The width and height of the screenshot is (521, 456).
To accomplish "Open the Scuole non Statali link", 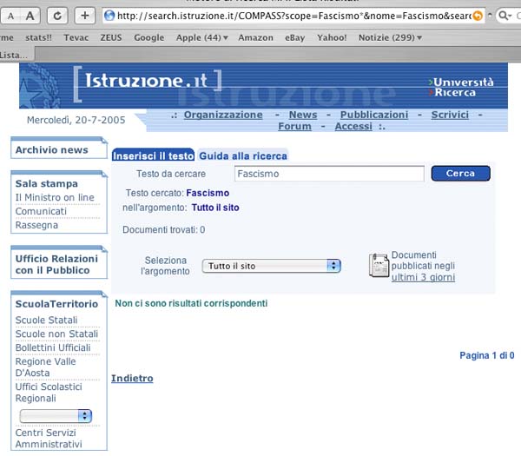I will tap(56, 334).
